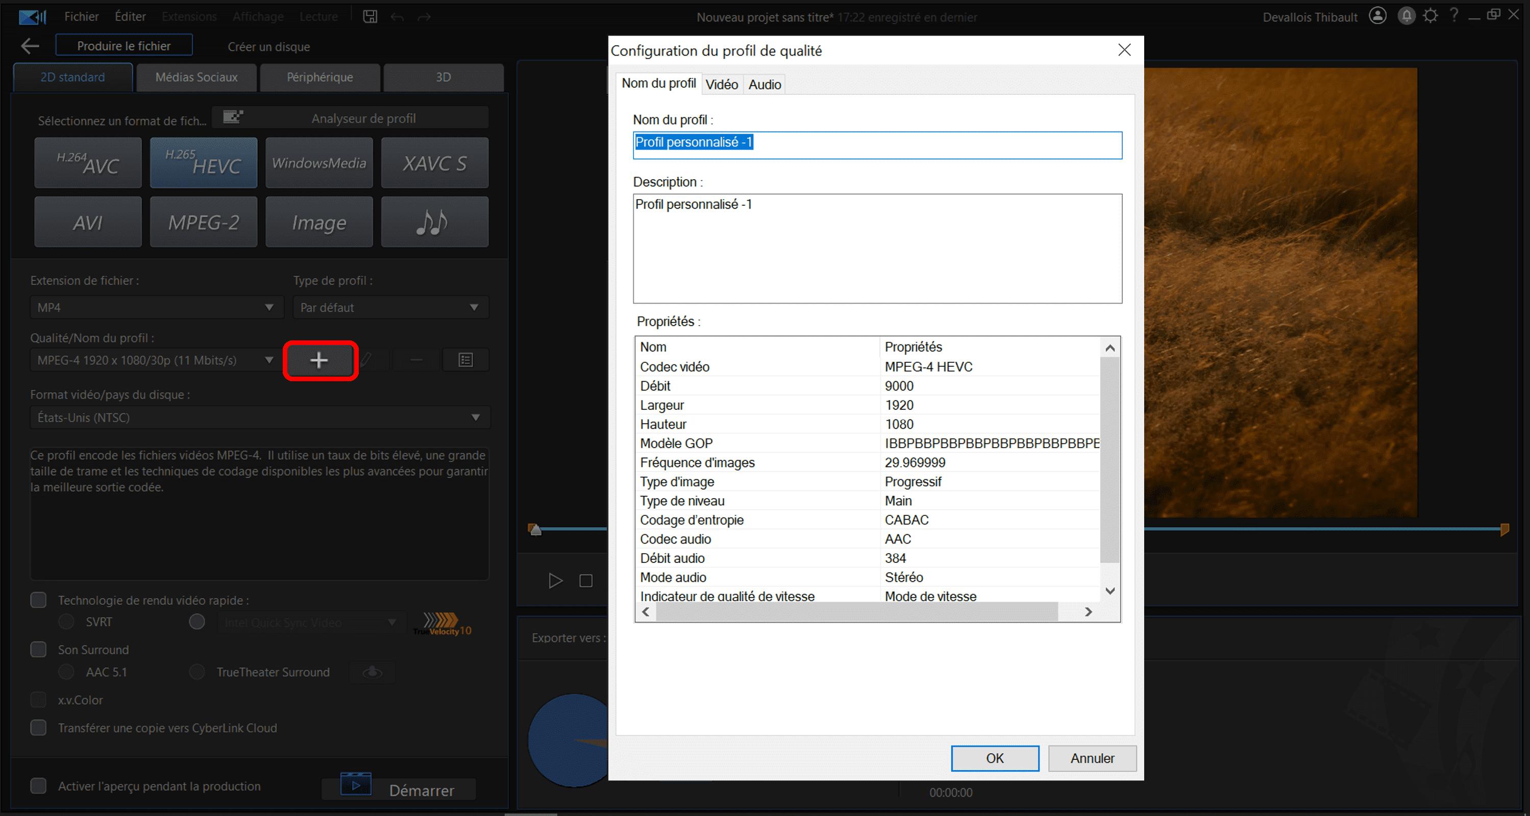
Task: Open the Fichier menu
Action: (81, 17)
